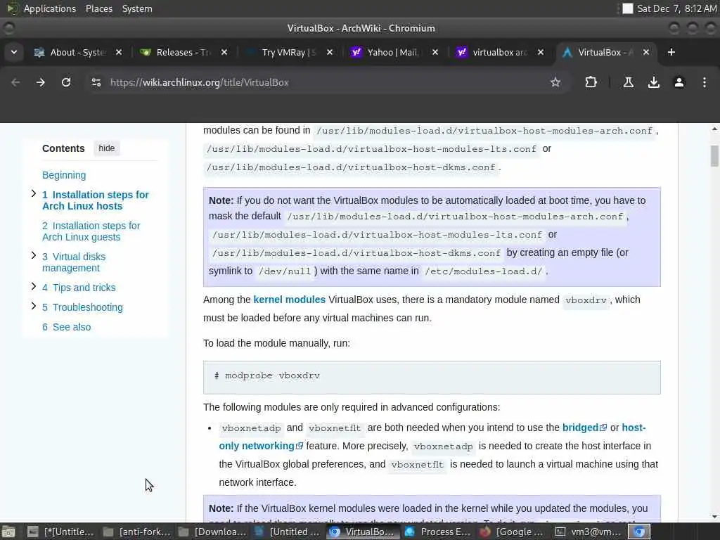Open site information icon in address bar

tap(96, 82)
